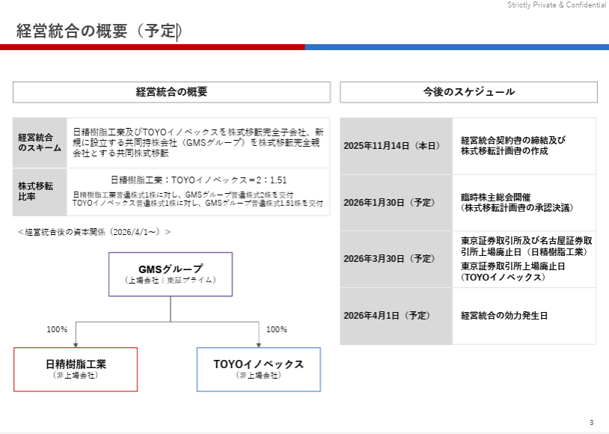Select the 経営統合のスキーム label cell
Image resolution: width=609 pixels, height=434 pixels.
click(x=40, y=142)
